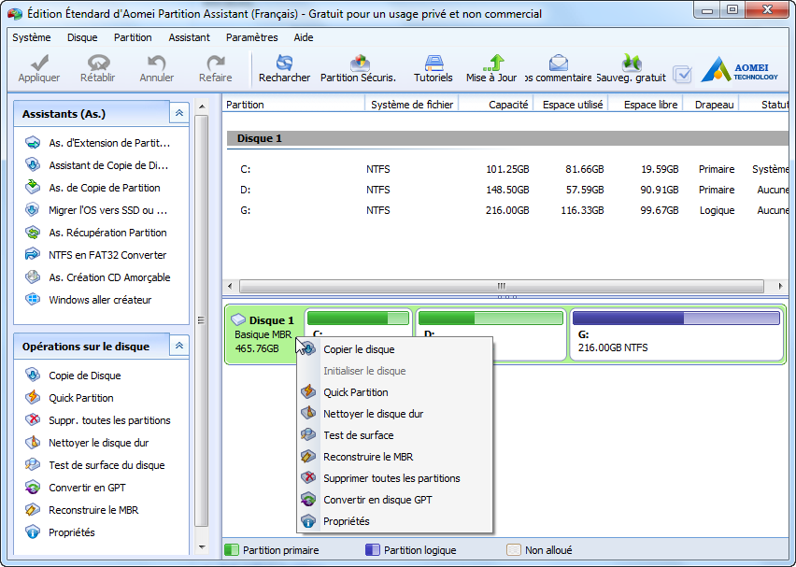Click Convertir en GPT in the sidebar
Image resolution: width=796 pixels, height=567 pixels.
[75, 488]
